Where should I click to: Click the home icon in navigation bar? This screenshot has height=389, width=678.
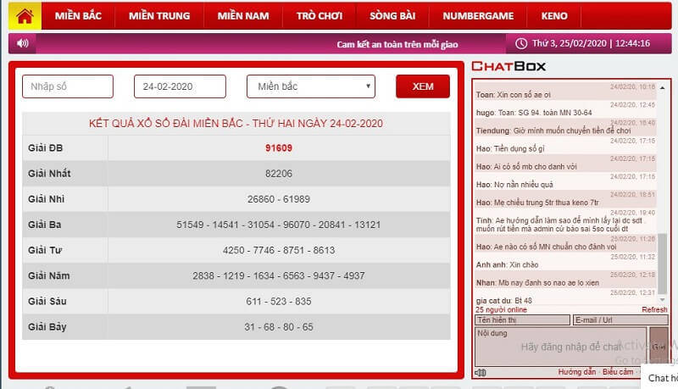pyautogui.click(x=25, y=15)
